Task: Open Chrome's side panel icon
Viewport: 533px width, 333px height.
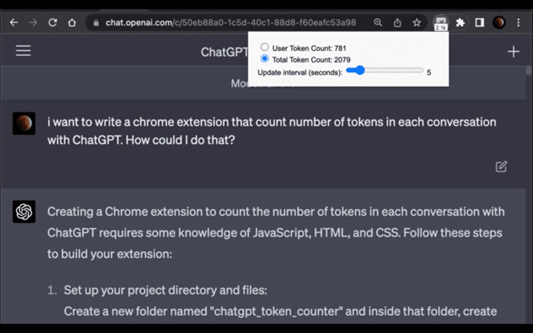Action: pos(479,22)
